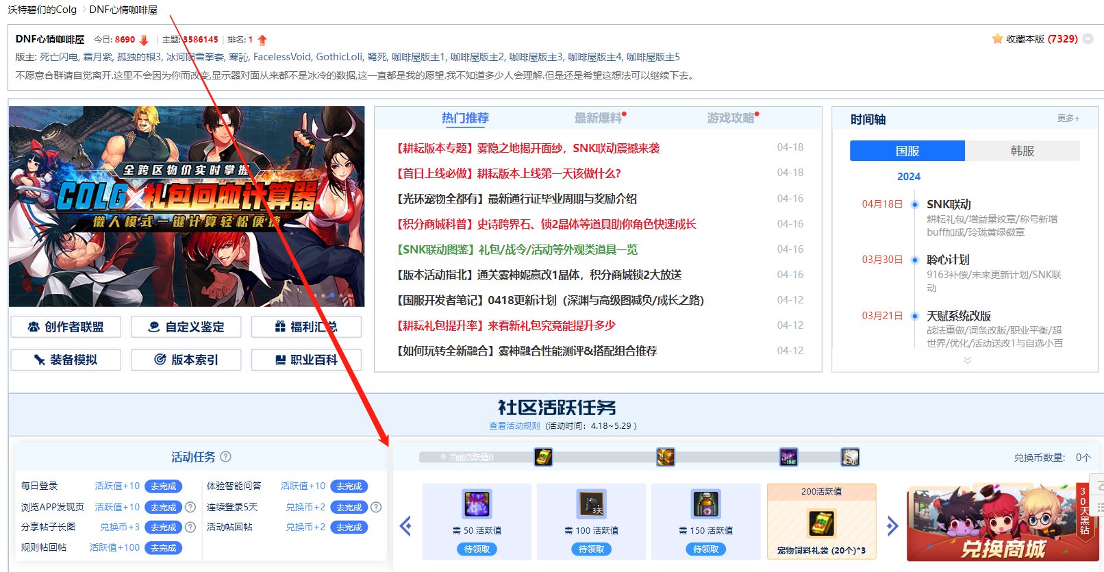
Task: Open SNK联动 timeline entry title
Action: pyautogui.click(x=949, y=204)
